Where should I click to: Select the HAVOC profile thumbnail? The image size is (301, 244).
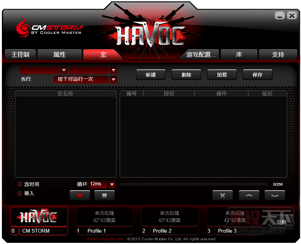tap(39, 216)
